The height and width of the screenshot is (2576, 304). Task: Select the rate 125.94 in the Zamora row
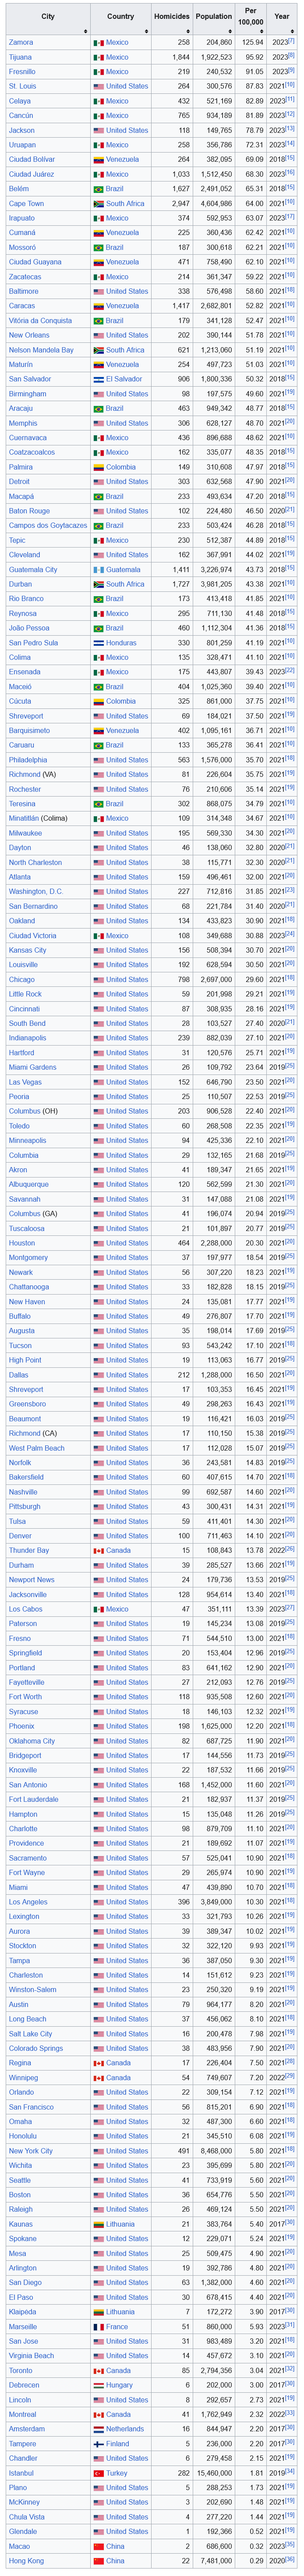[x=254, y=43]
